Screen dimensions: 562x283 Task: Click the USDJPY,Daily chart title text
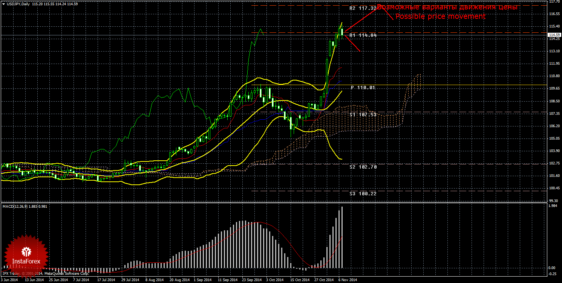18,4
